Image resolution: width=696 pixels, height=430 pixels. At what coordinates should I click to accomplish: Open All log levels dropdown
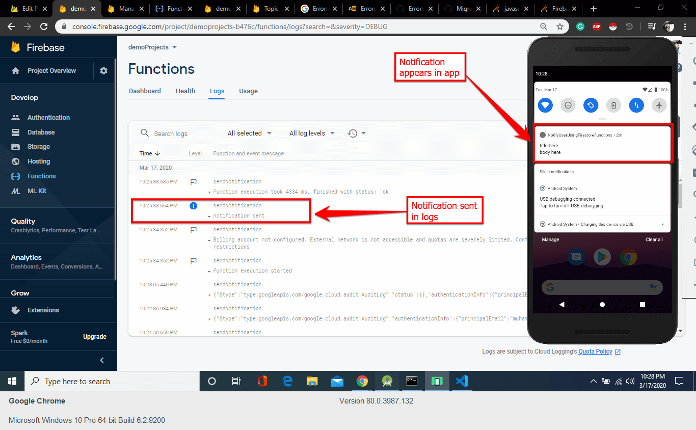click(x=312, y=133)
